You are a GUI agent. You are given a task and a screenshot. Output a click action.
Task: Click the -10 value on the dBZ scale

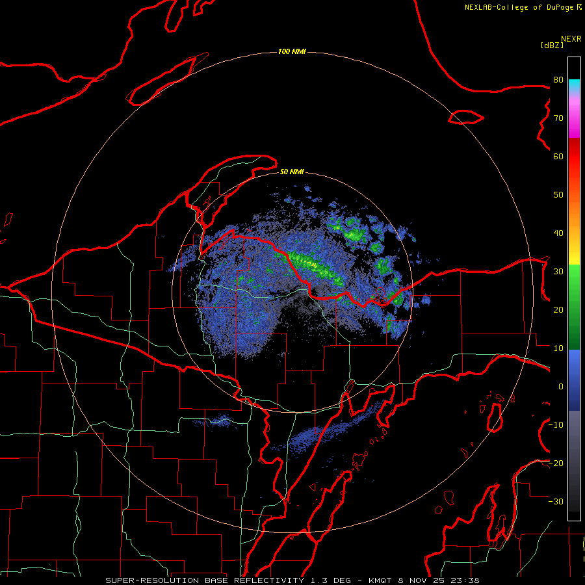point(556,425)
